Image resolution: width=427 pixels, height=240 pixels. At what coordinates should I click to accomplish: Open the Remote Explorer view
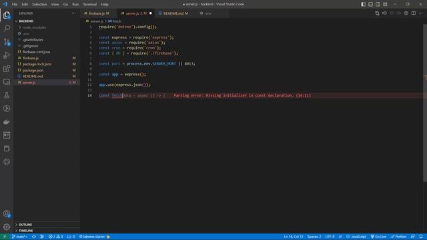coord(7,81)
